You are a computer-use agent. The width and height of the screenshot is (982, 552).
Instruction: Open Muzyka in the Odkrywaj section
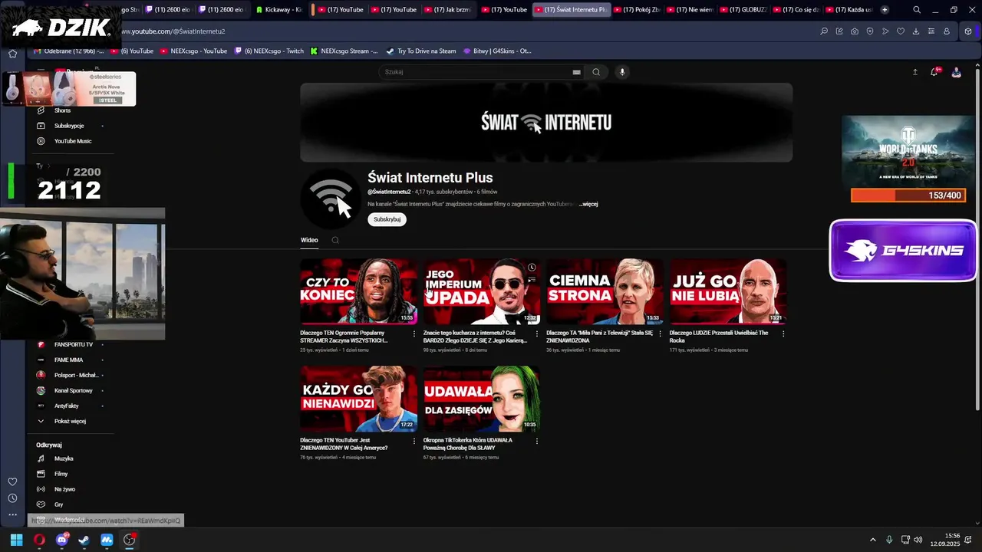64,458
